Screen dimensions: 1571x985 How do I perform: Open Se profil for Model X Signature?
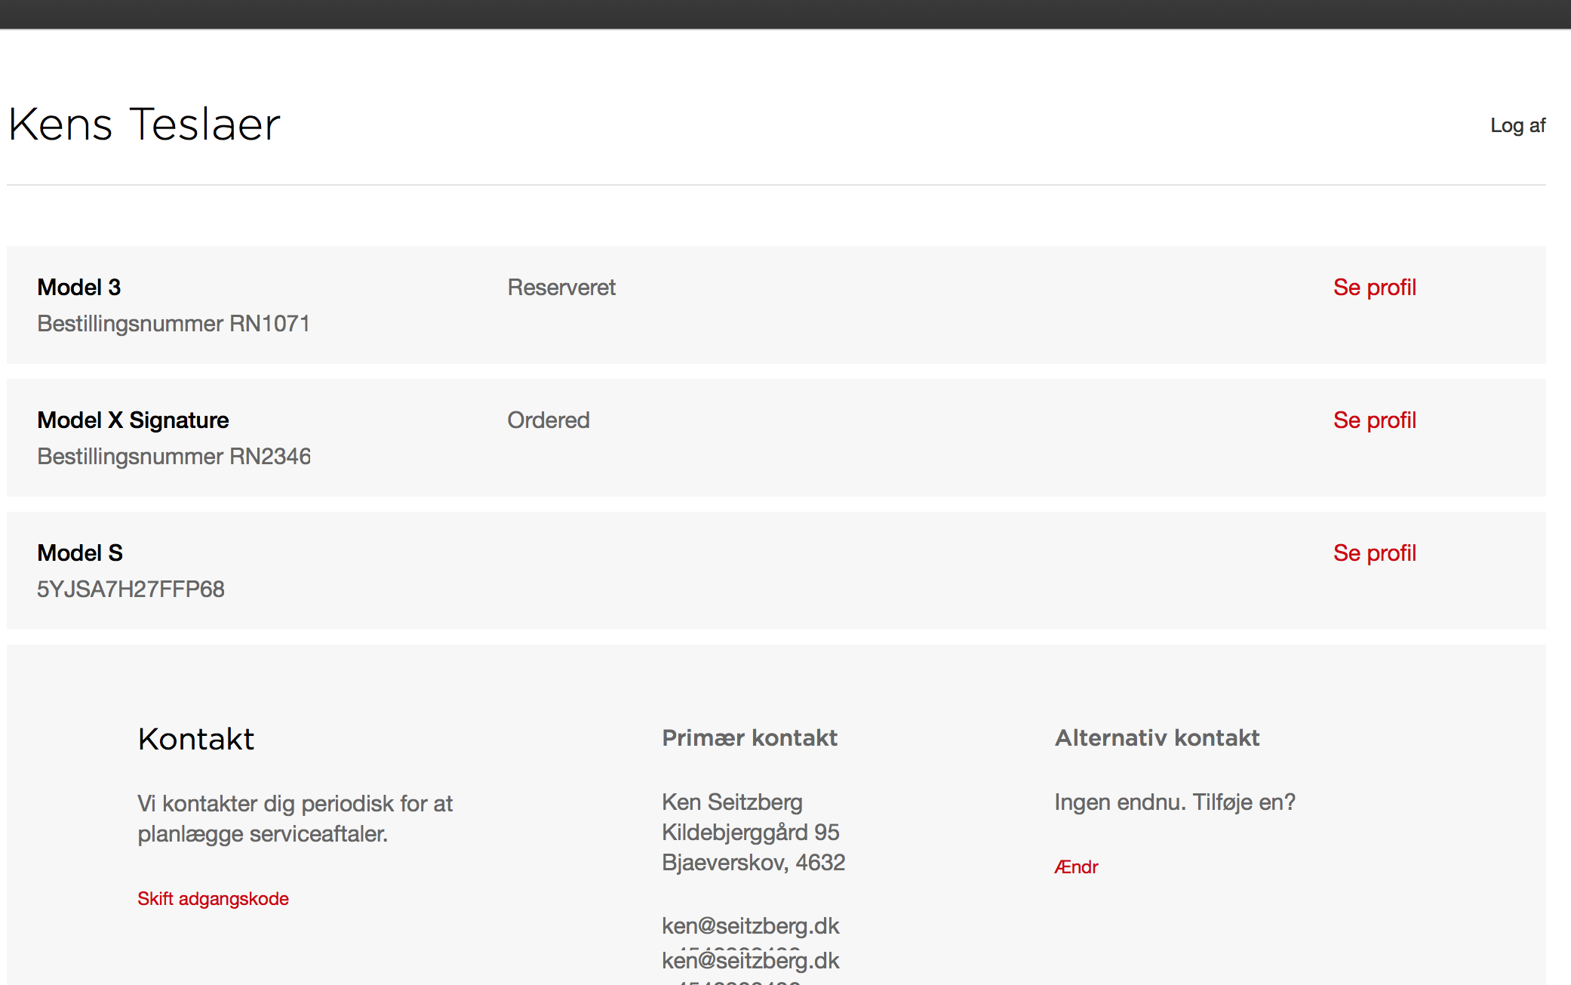point(1374,420)
